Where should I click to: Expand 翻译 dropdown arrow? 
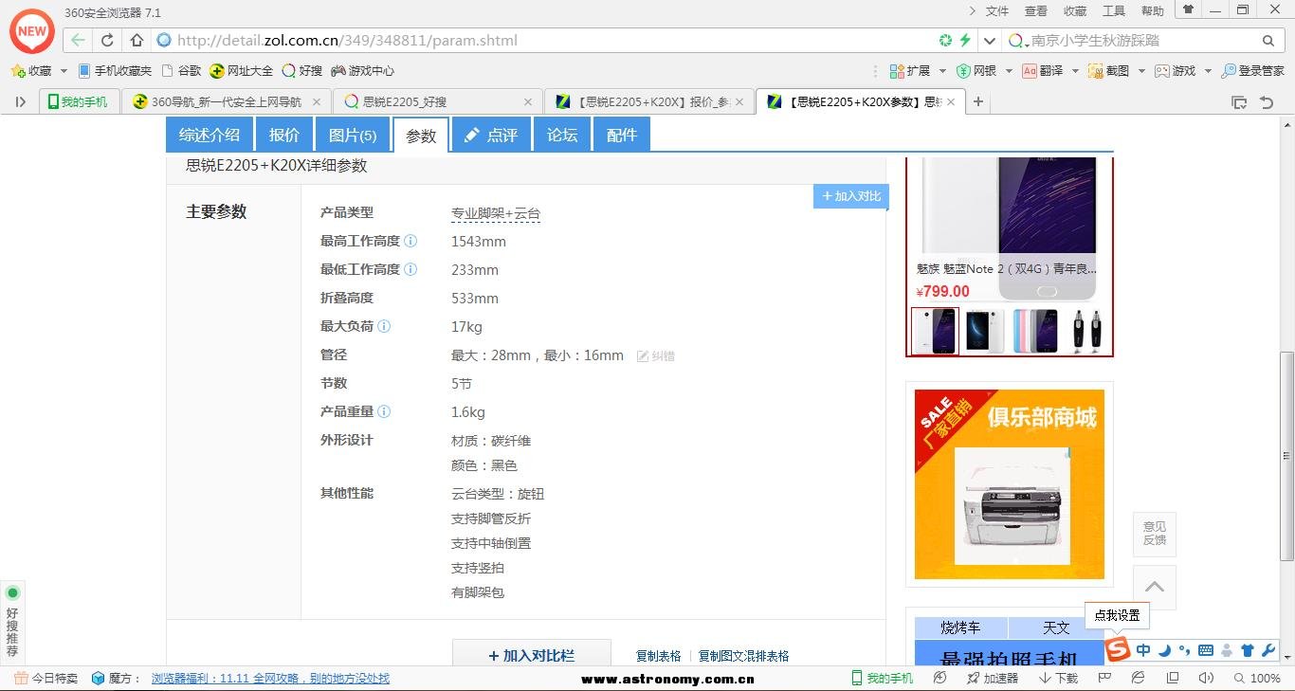pos(1075,71)
